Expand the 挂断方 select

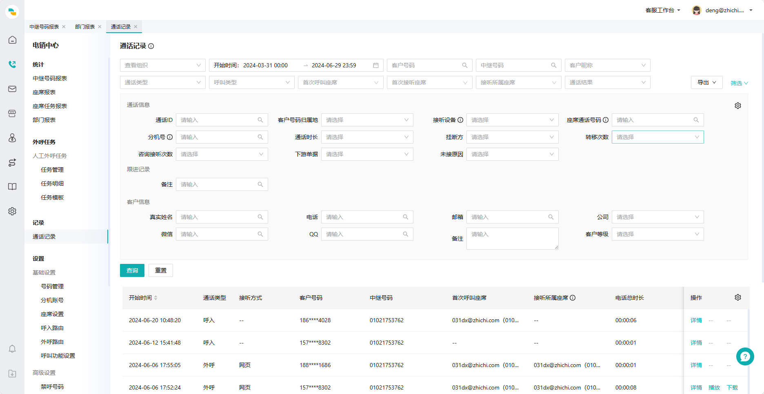pyautogui.click(x=513, y=137)
